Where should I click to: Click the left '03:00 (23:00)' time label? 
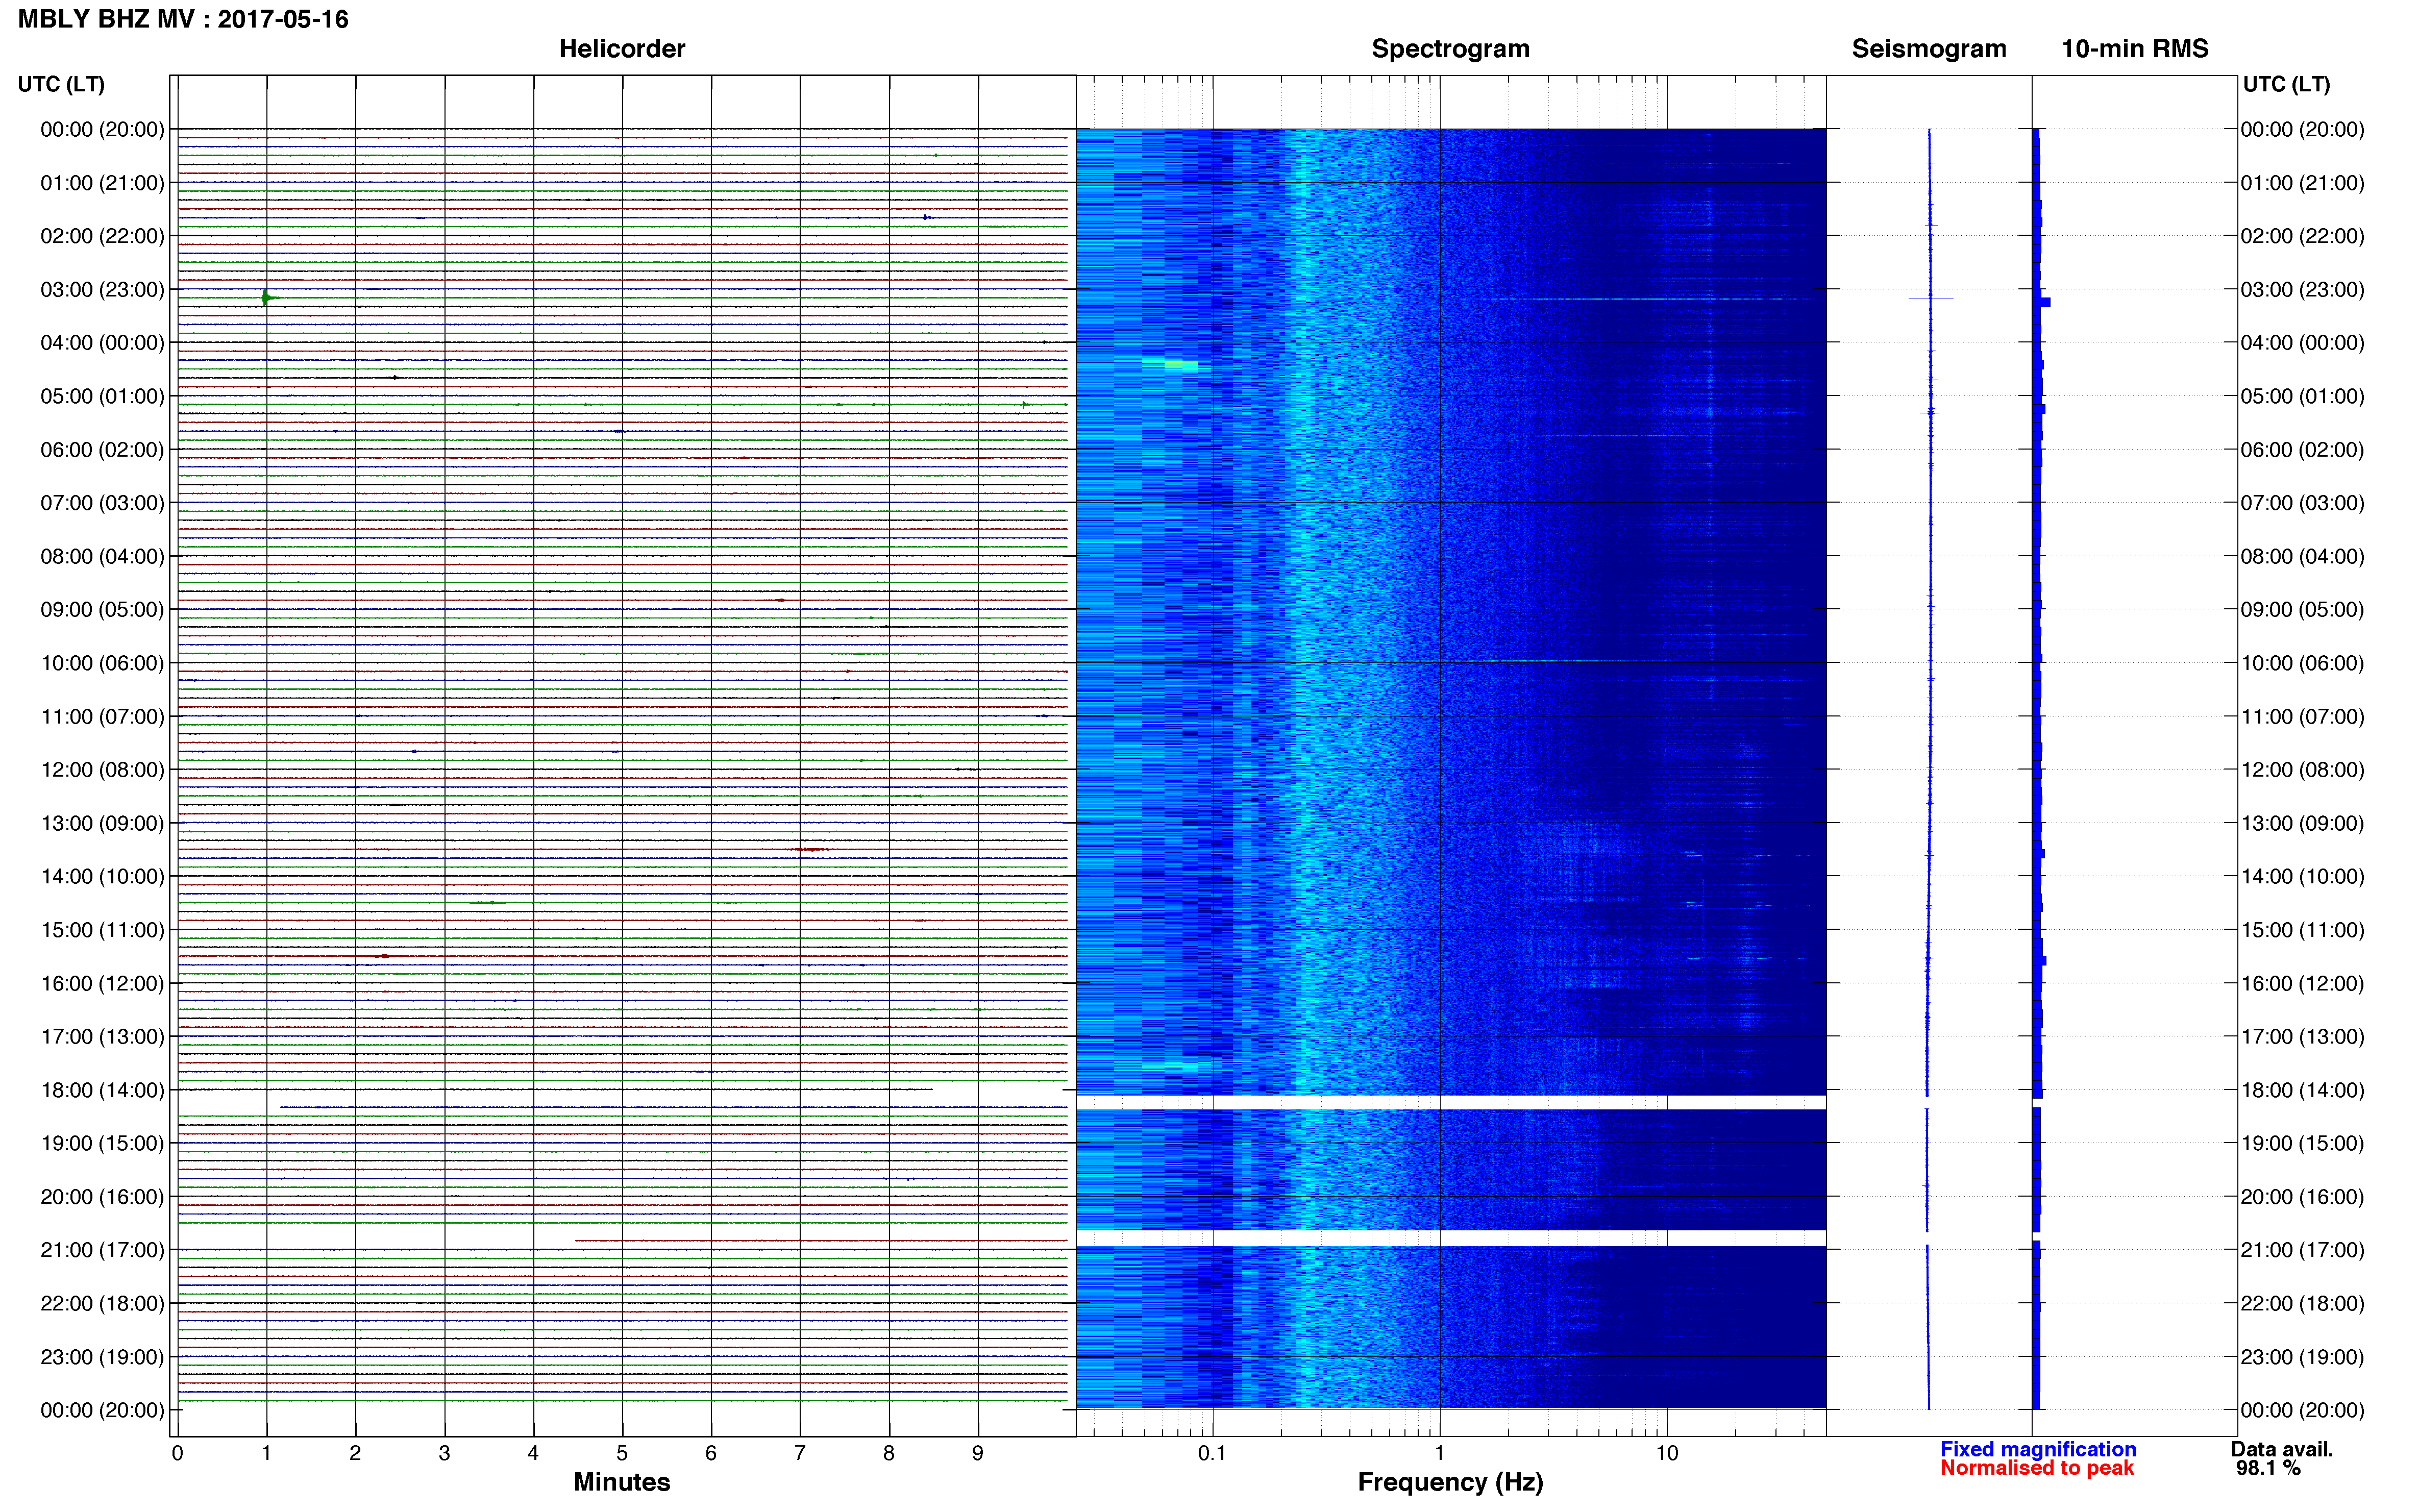tap(102, 289)
